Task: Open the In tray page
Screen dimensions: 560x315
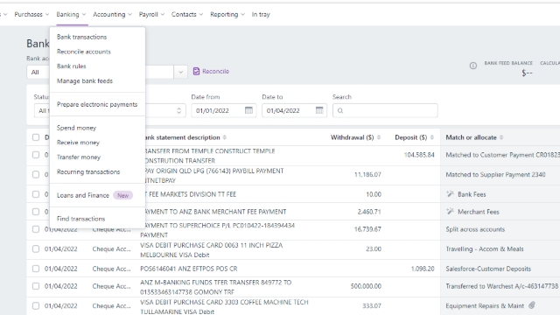Action: tap(261, 14)
